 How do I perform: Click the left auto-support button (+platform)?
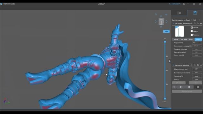(179, 83)
